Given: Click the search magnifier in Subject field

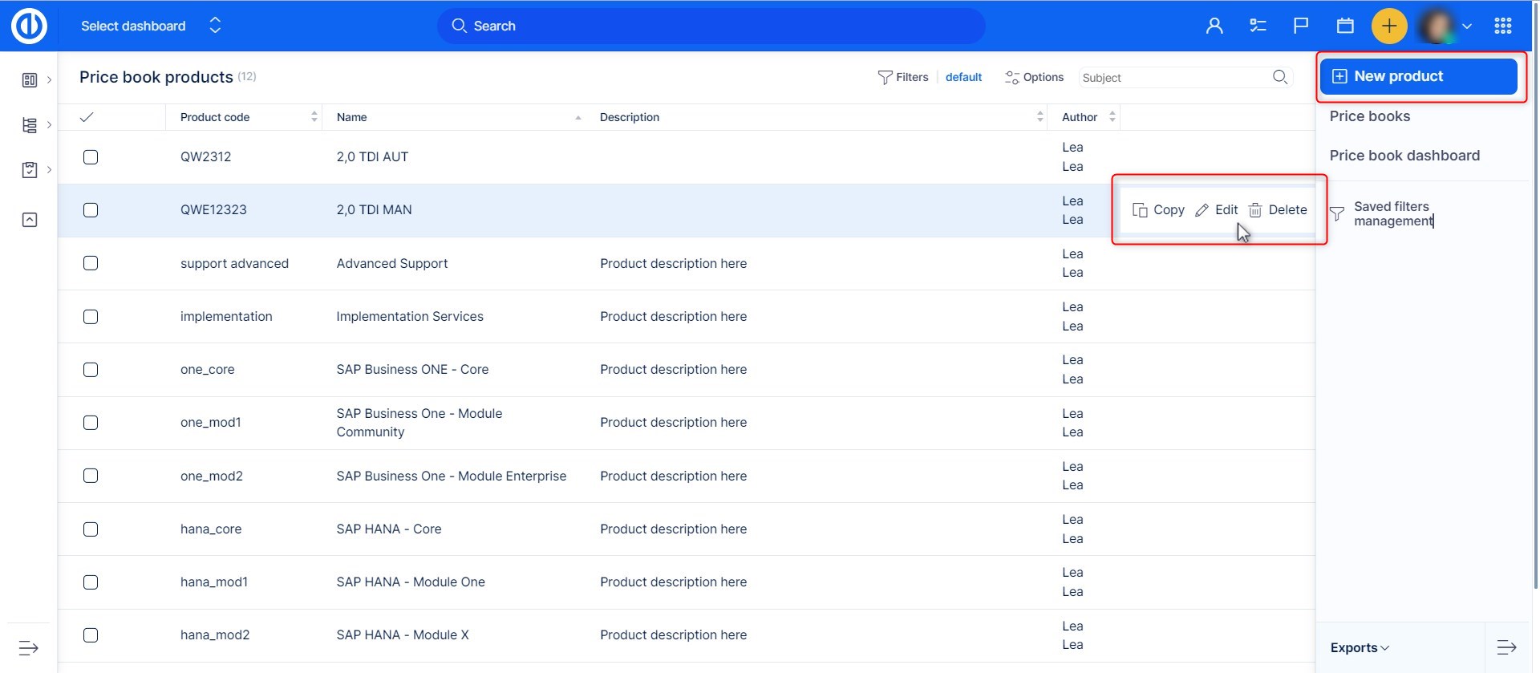Looking at the screenshot, I should (1280, 77).
